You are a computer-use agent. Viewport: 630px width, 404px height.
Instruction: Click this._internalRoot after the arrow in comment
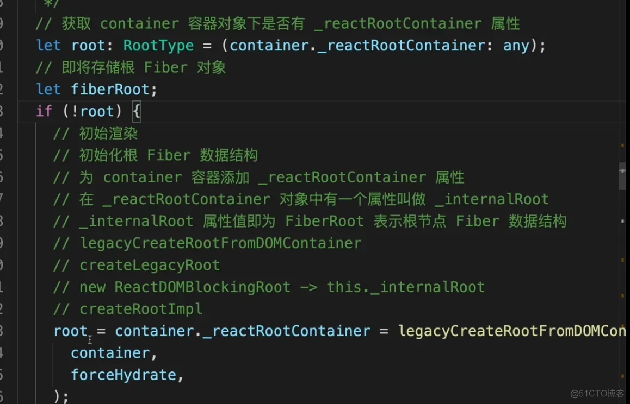(x=406, y=287)
